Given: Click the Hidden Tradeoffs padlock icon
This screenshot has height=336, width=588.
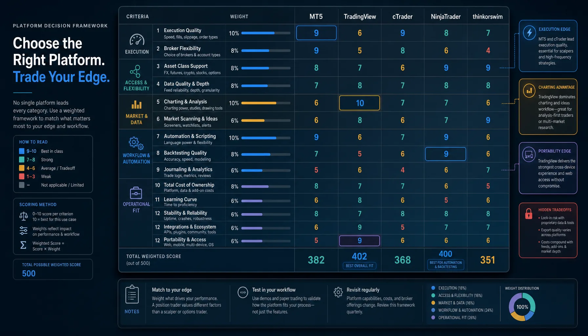Looking at the screenshot, I should pos(529,214).
